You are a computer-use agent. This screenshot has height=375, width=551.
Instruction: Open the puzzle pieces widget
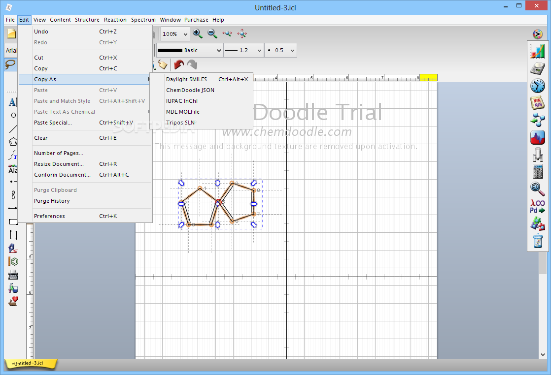(x=538, y=223)
